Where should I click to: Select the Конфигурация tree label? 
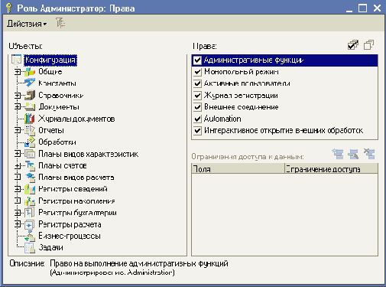click(50, 60)
